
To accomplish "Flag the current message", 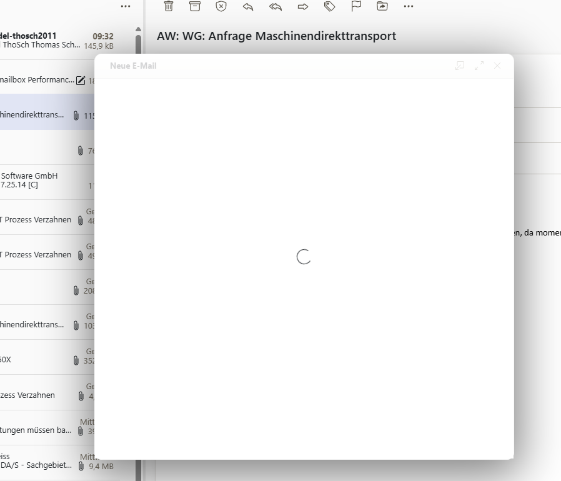I will click(x=356, y=6).
